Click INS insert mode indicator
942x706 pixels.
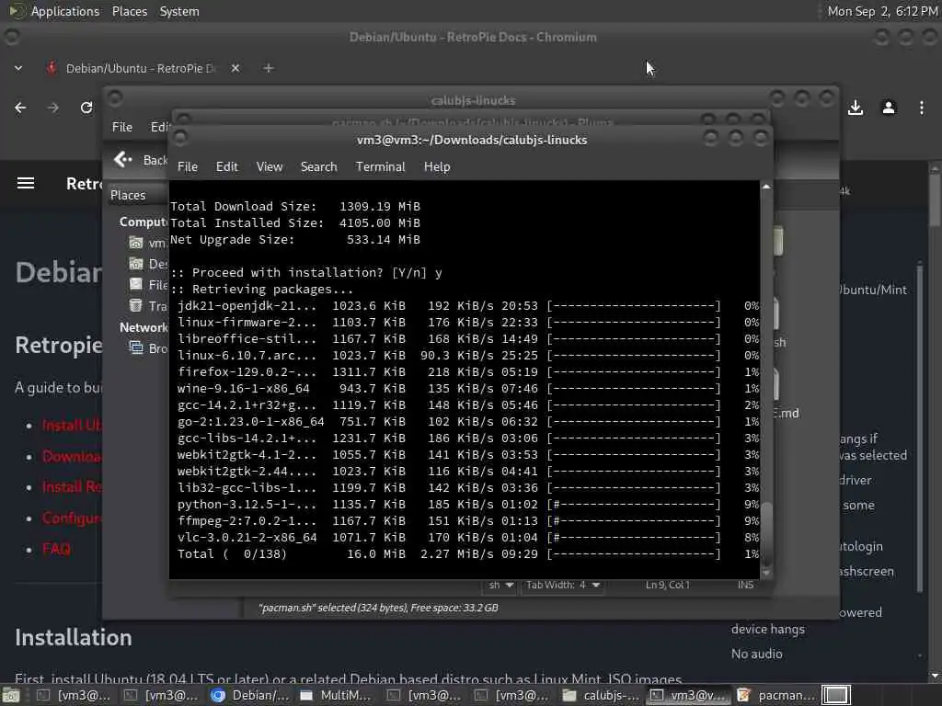coord(745,585)
